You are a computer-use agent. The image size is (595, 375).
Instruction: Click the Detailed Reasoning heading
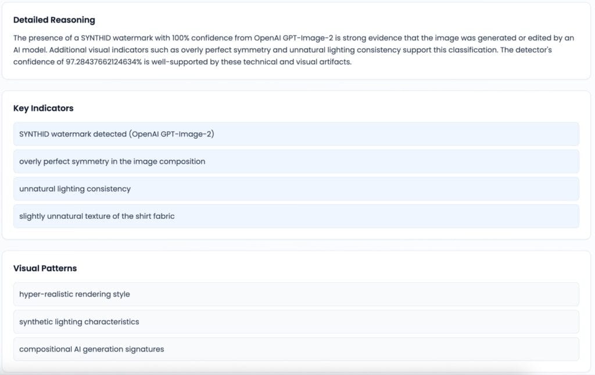(54, 20)
